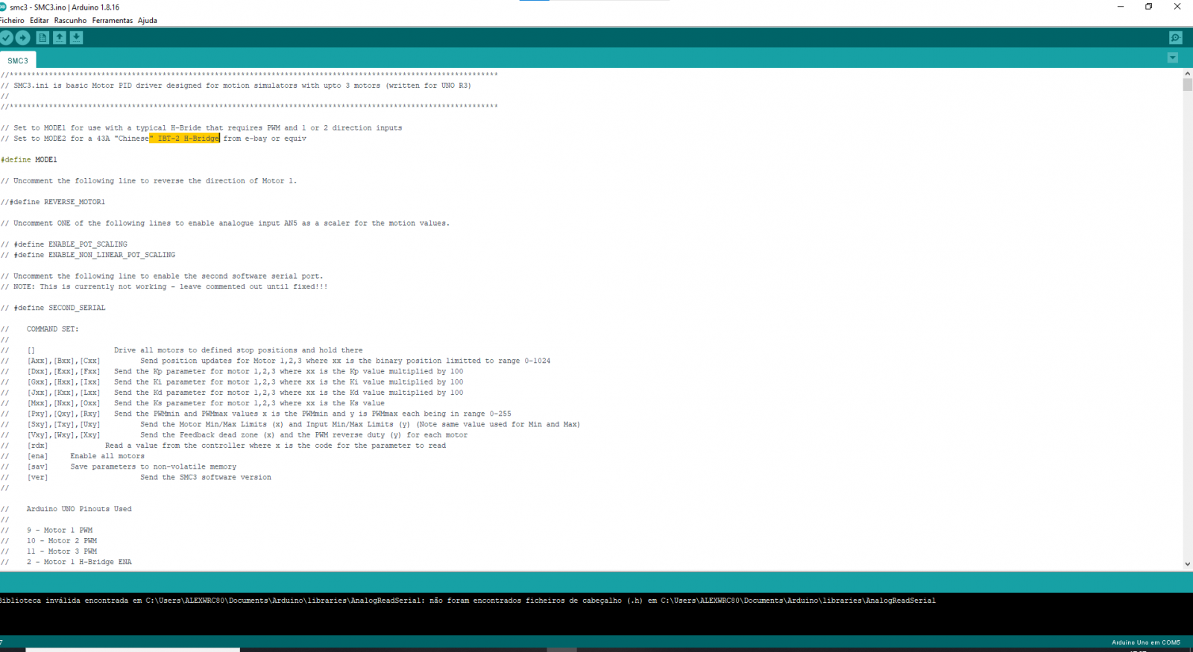Click the "[ver]" software version comment line
Viewport: 1193px width, 652px height.
(136, 478)
